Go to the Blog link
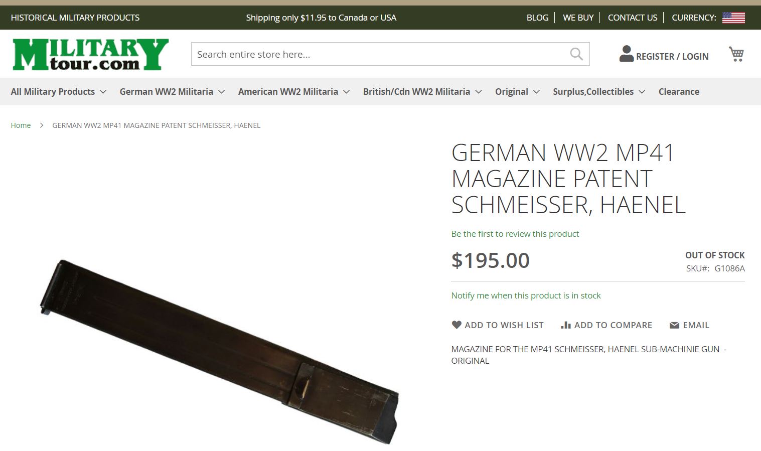 point(537,18)
